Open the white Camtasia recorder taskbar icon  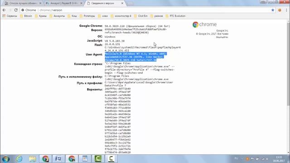coord(111,159)
